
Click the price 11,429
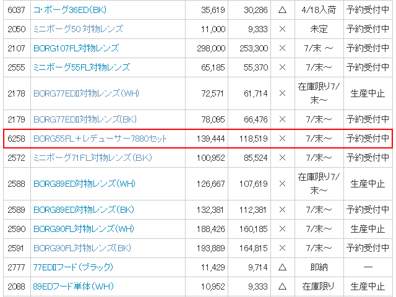(212, 267)
